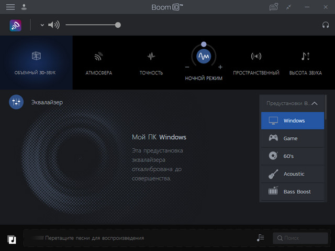Screen dimensions: 335x251
Task: Enable the Точность fidelity effect
Action: coord(151,62)
